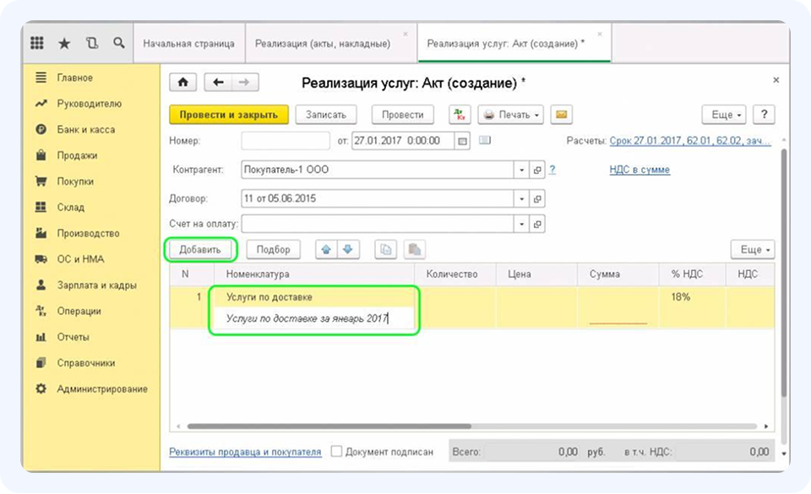Image resolution: width=811 pixels, height=494 pixels.
Task: Expand the Договор dropdown arrow
Action: [x=522, y=199]
